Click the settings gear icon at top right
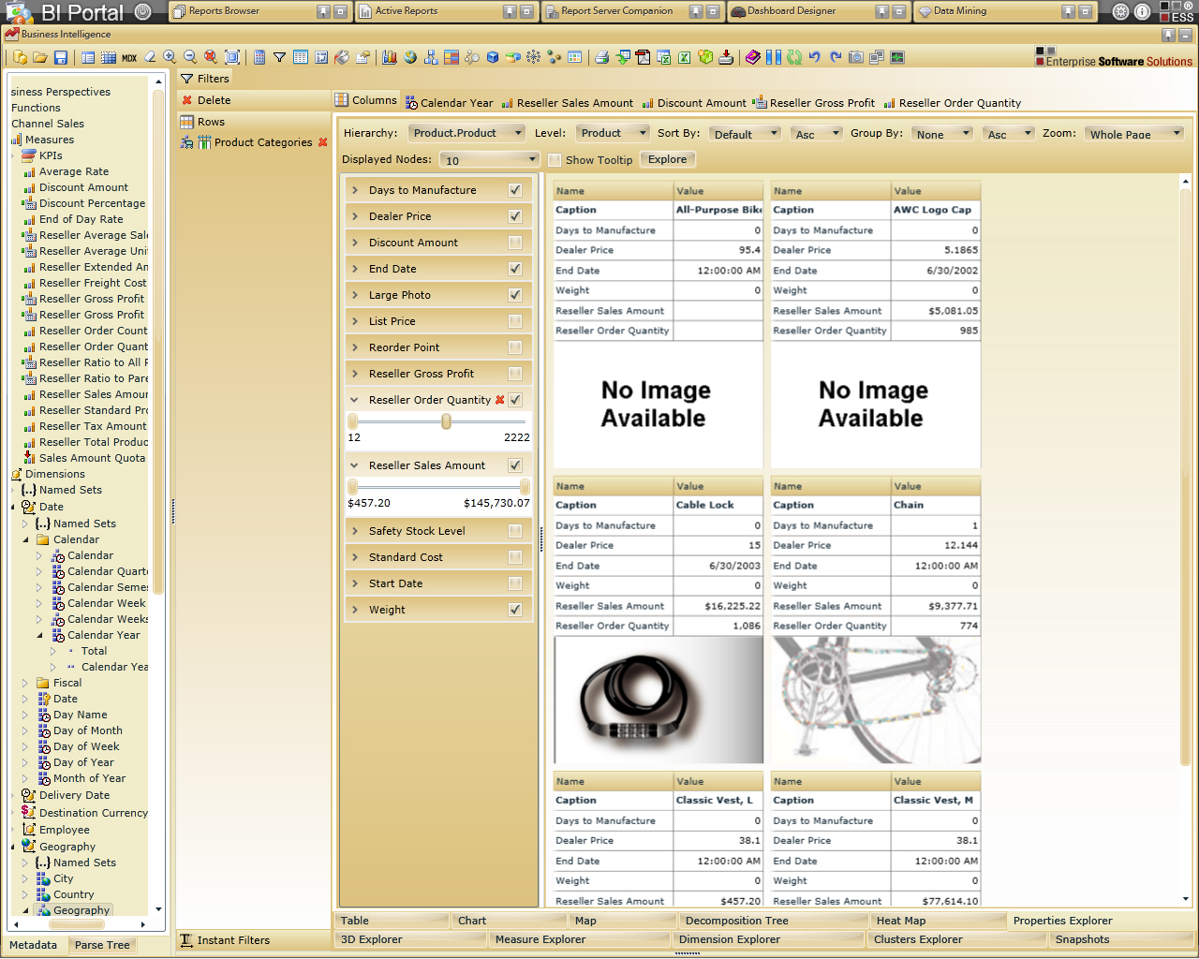The width and height of the screenshot is (1199, 959). pos(1121,12)
